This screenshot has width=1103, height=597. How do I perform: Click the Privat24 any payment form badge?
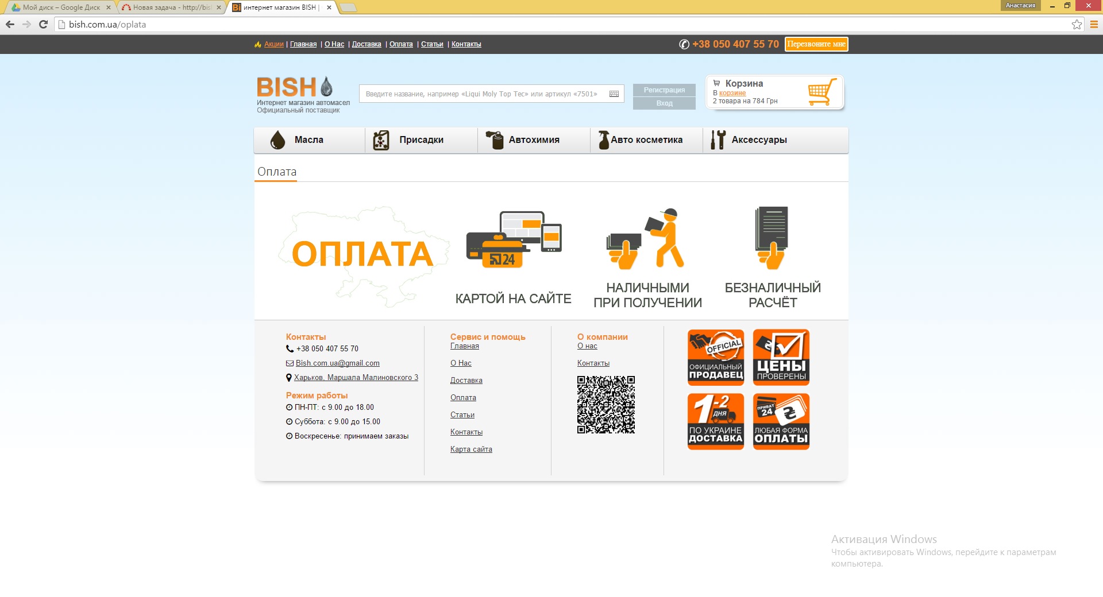[x=781, y=421]
